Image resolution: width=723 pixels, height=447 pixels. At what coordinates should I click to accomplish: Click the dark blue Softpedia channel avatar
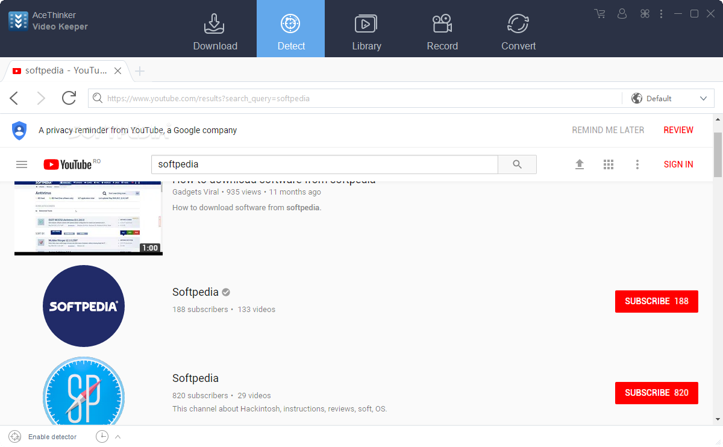(x=84, y=306)
